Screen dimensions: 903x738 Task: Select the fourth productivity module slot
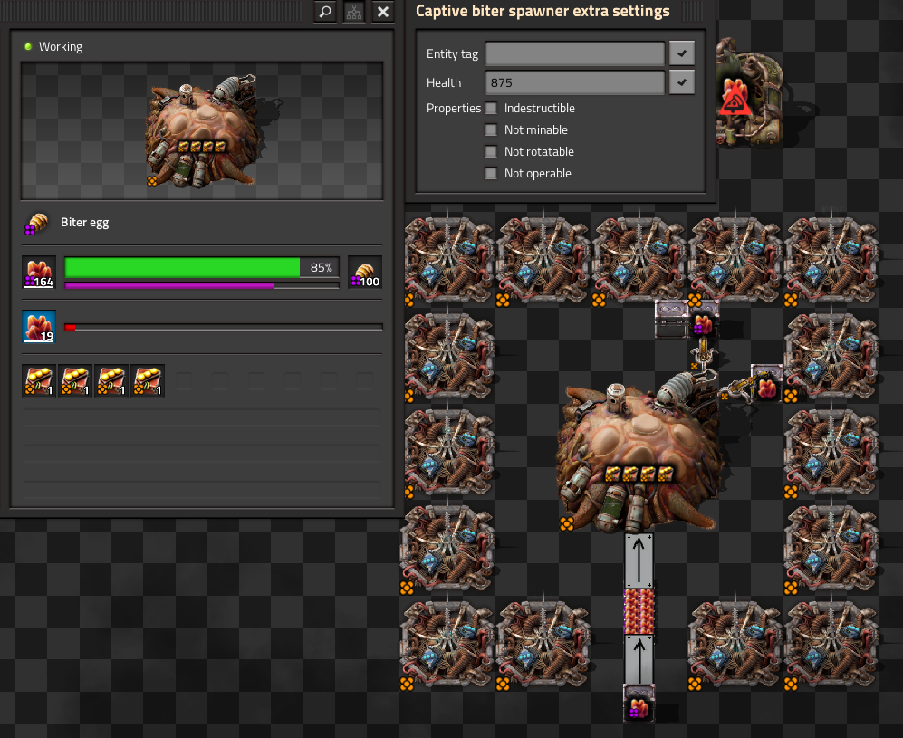tap(148, 380)
